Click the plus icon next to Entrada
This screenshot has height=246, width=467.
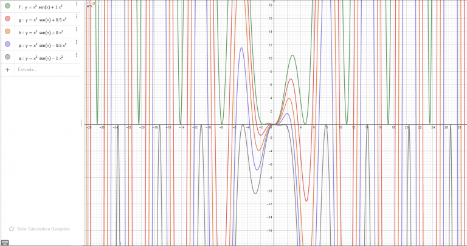tap(7, 69)
